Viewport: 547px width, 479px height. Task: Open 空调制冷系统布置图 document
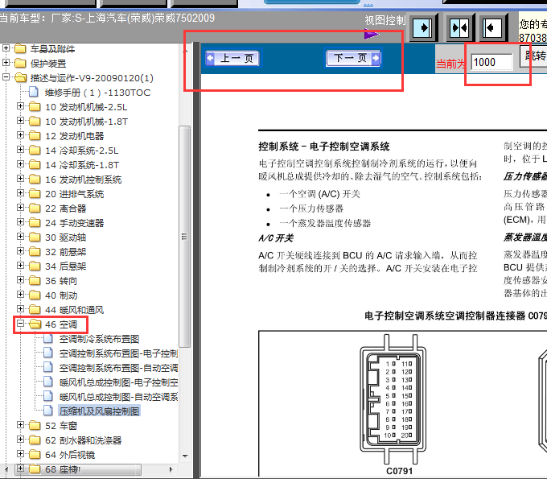point(99,339)
